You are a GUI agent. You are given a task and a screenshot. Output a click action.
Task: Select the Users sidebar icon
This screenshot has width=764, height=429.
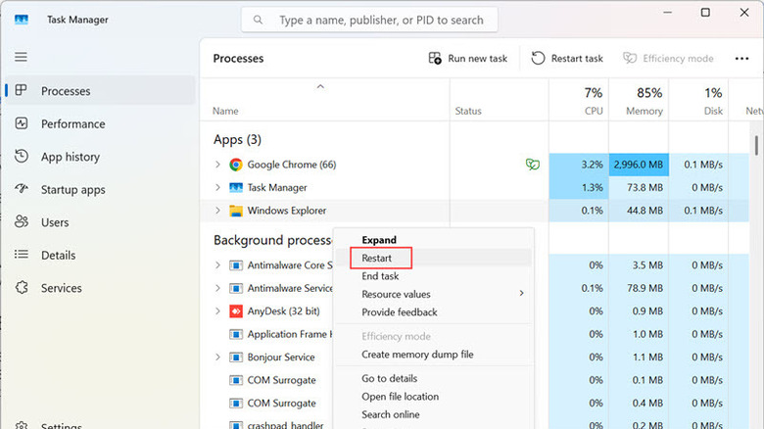[x=22, y=222]
